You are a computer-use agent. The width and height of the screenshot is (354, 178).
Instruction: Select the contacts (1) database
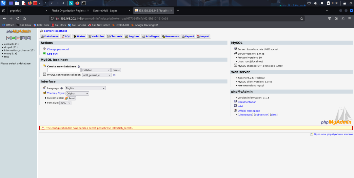tap(11, 44)
